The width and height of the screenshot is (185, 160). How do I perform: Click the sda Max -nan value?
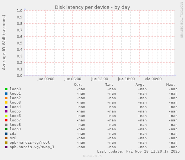(x=173, y=134)
